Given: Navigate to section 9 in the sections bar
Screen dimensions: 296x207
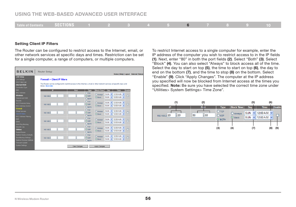Looking at the screenshot, I should coord(247,25).
